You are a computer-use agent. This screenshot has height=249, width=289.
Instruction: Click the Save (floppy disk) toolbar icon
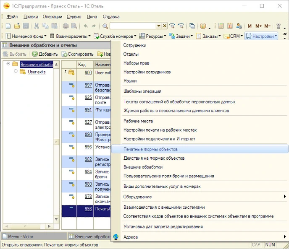click(x=26, y=26)
